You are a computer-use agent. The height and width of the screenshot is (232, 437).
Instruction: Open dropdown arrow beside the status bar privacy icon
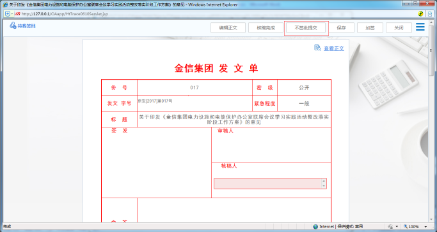tap(397, 227)
